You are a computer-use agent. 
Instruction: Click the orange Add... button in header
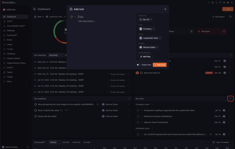(228, 9)
